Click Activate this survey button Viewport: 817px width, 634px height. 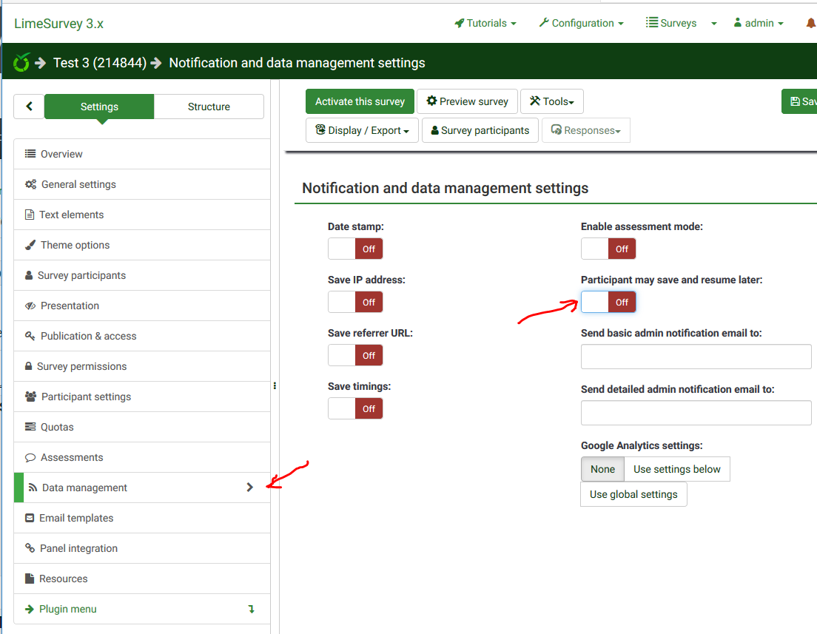tap(360, 101)
